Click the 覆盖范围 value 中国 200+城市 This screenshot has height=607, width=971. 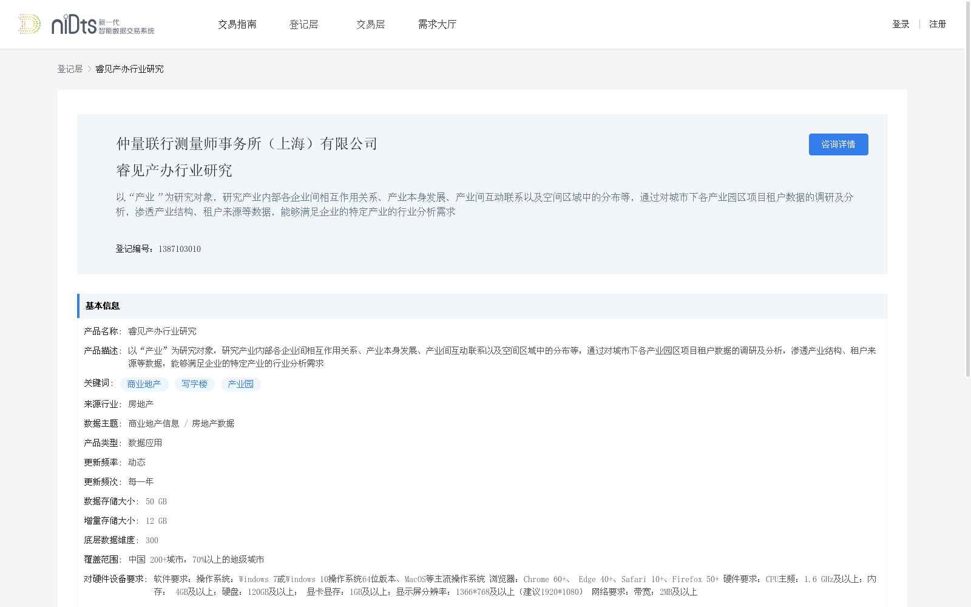(x=196, y=560)
